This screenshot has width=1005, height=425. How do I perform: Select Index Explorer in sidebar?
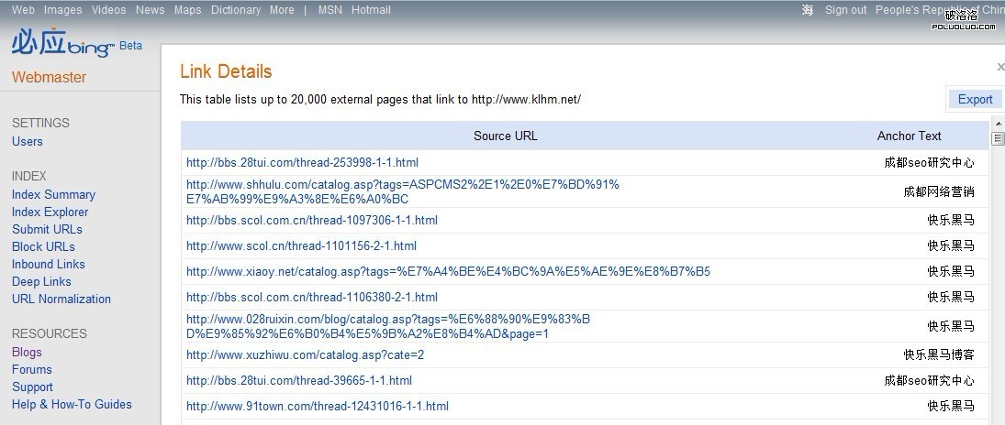[x=50, y=212]
